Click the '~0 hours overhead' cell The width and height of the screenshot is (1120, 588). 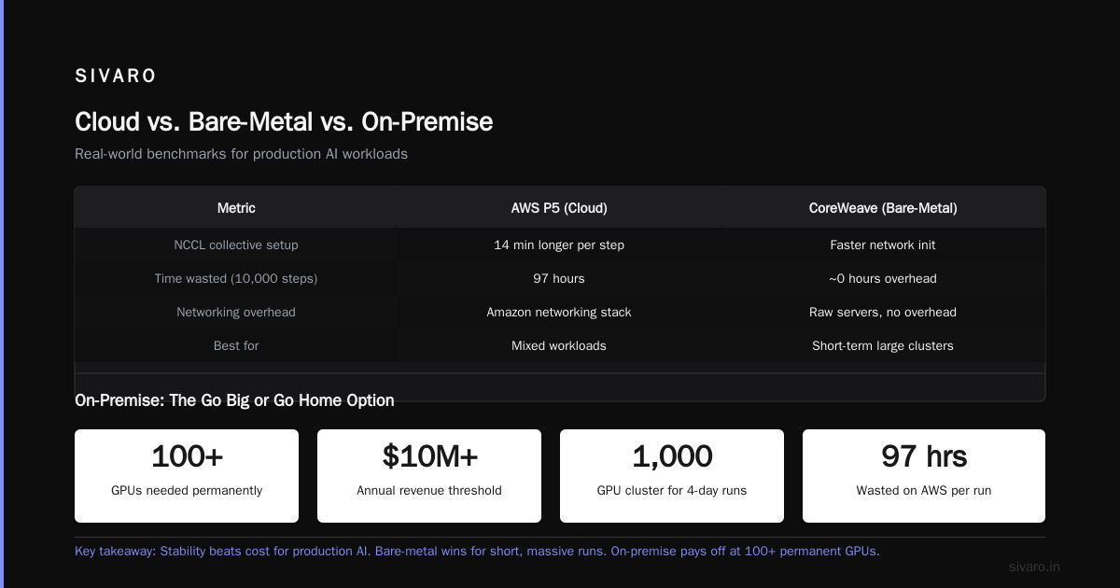click(883, 278)
